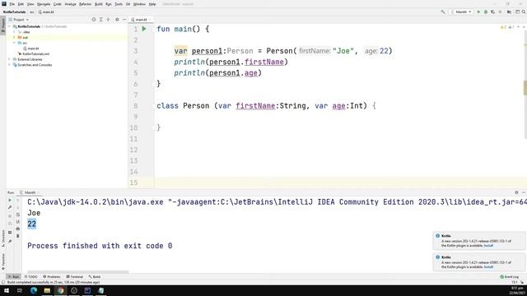Image resolution: width=527 pixels, height=296 pixels.
Task: Click 'Process finished with exit code 0' text
Action: [100, 246]
